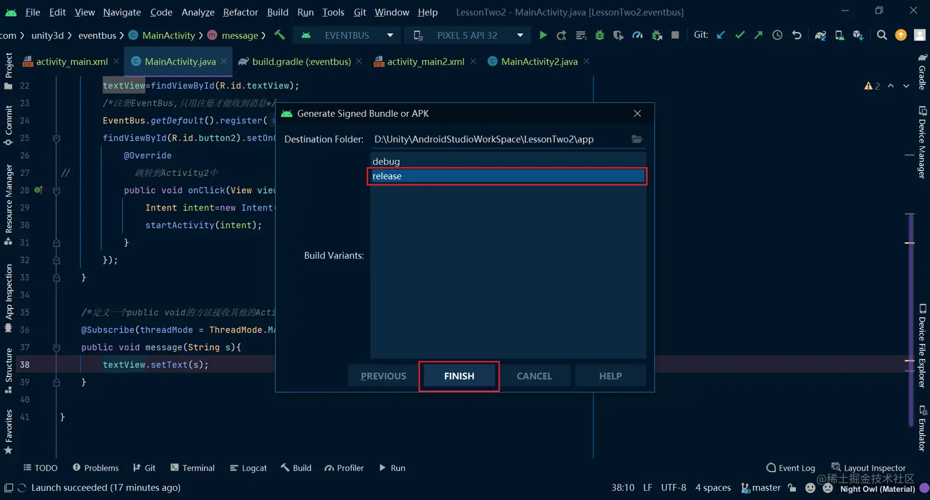
Task: Run the app with the green play icon
Action: pos(542,36)
